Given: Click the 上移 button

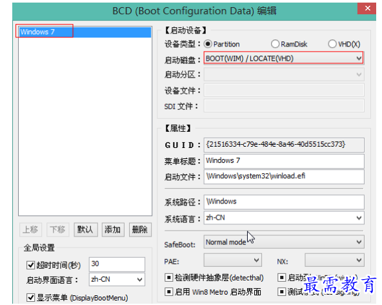Looking at the screenshot, I should 30,229.
